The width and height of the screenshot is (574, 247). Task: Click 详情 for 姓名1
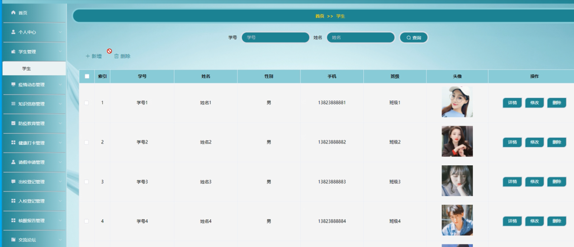(512, 103)
